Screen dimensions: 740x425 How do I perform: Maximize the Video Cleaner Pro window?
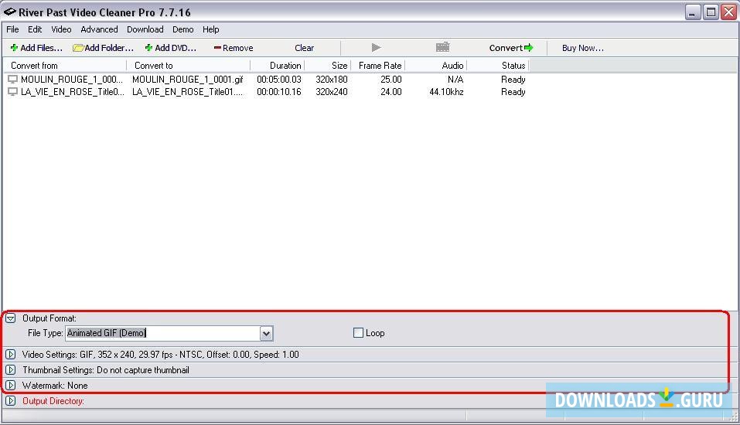[711, 12]
